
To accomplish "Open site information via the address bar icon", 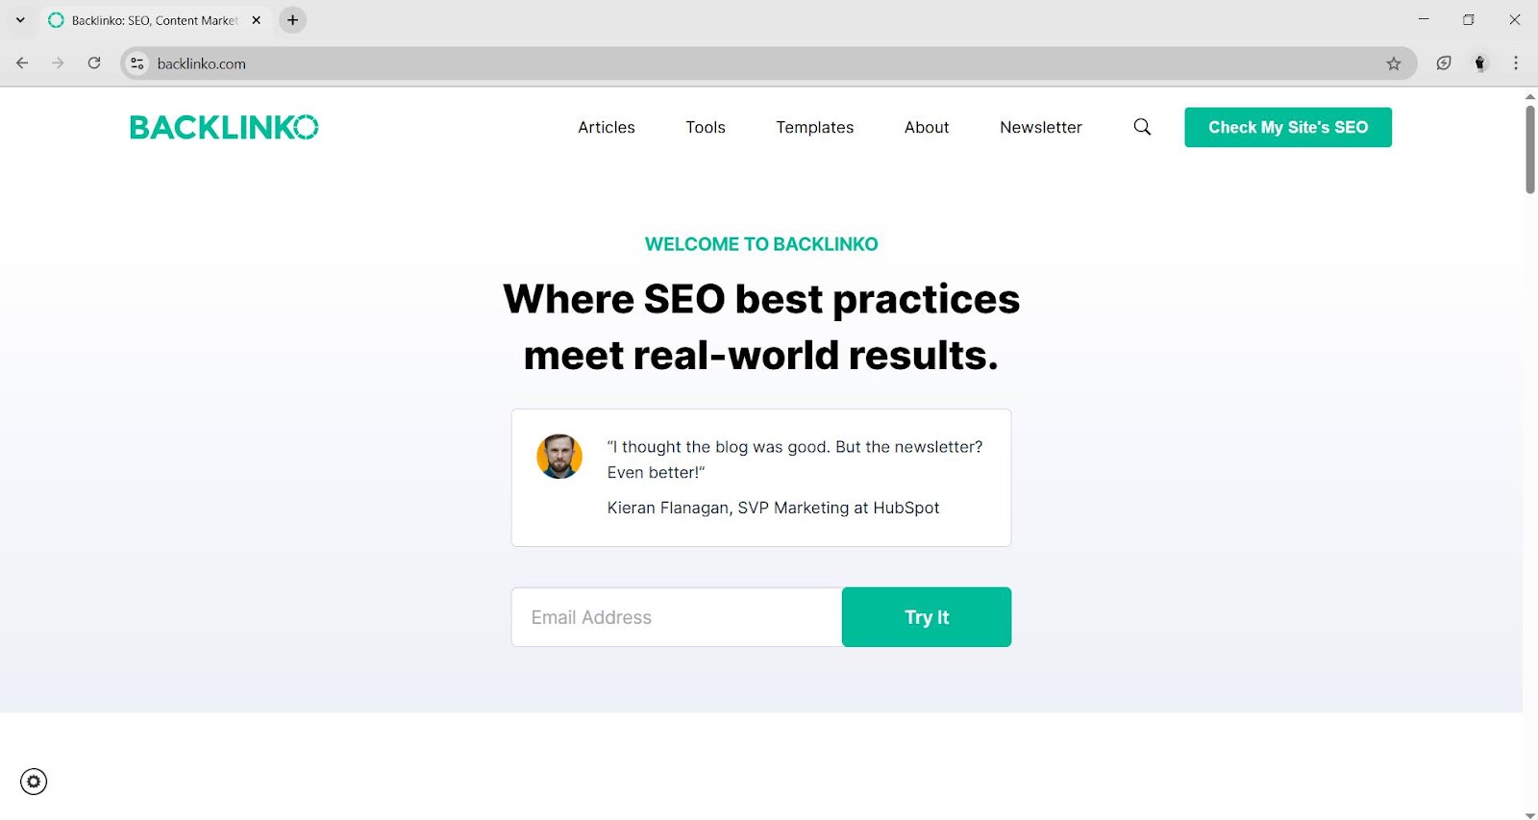I will pos(136,62).
